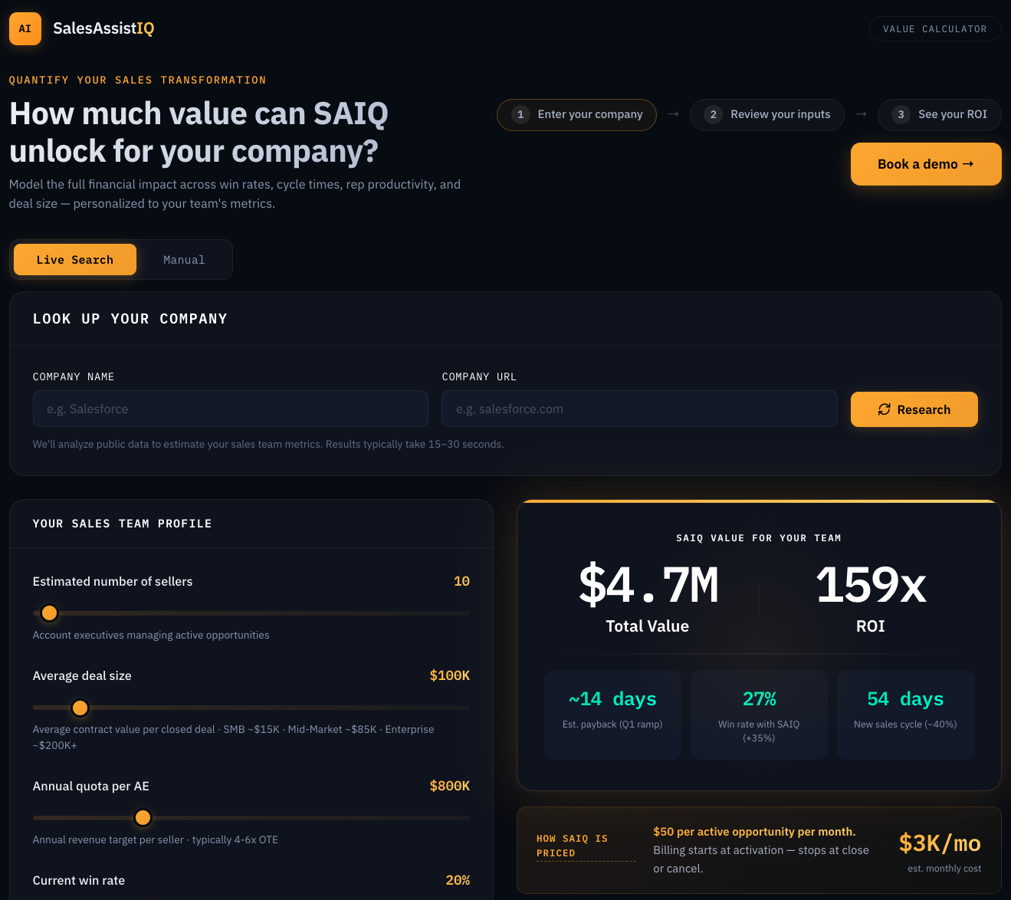Click the 159x ROI figure
This screenshot has width=1011, height=900.
tap(871, 584)
